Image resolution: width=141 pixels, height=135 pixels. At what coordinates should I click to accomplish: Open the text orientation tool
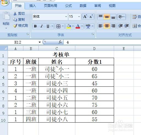120,17
